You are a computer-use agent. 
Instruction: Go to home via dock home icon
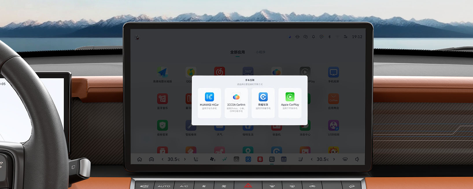coord(140,159)
